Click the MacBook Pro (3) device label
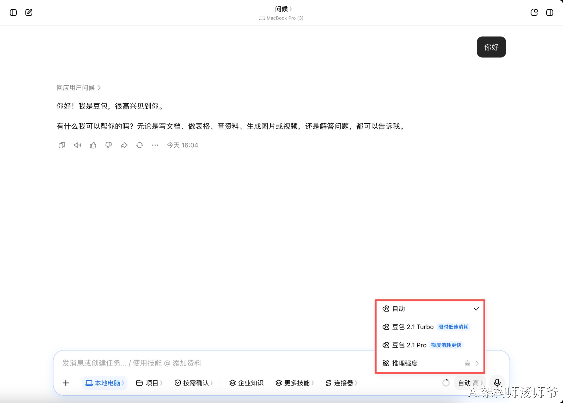 coord(281,18)
